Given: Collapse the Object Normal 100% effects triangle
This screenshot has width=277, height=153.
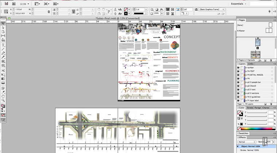Looking at the screenshot, I should point(238,146).
